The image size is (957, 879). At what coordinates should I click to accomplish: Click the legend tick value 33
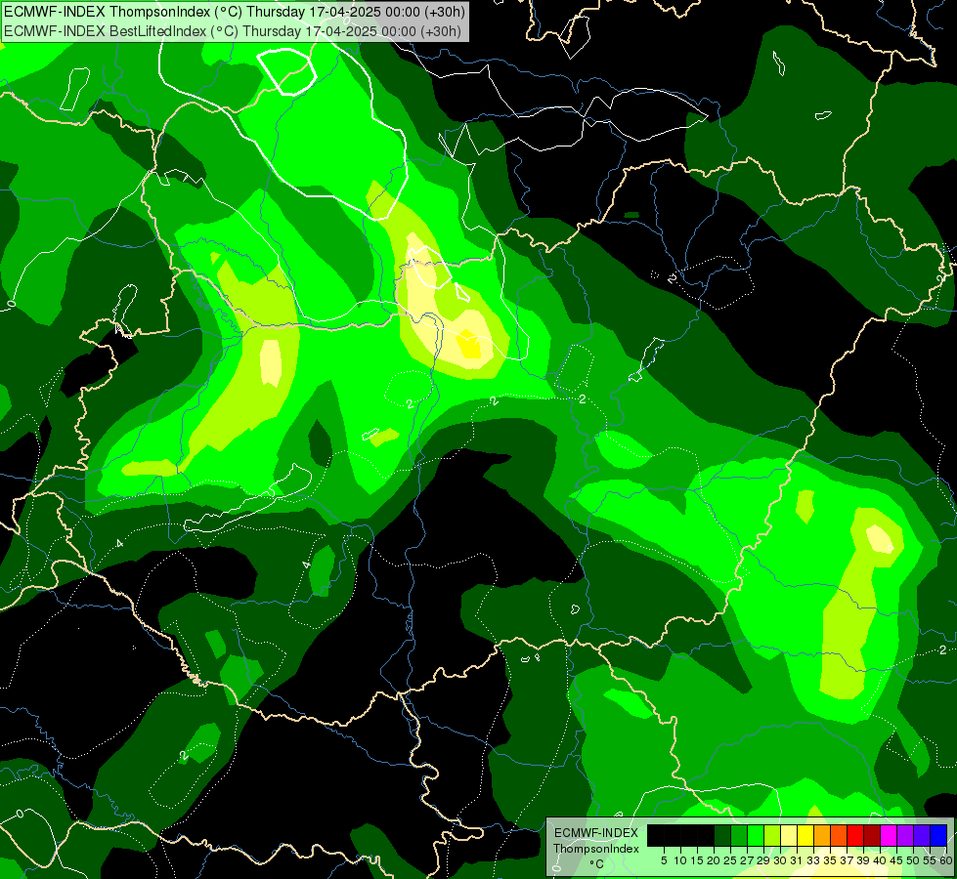813,860
